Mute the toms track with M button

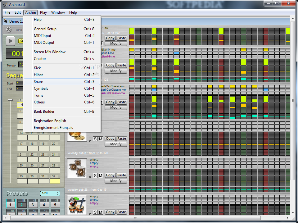pos(101,175)
